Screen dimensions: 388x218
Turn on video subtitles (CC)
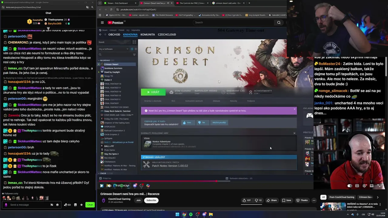pos(357,186)
